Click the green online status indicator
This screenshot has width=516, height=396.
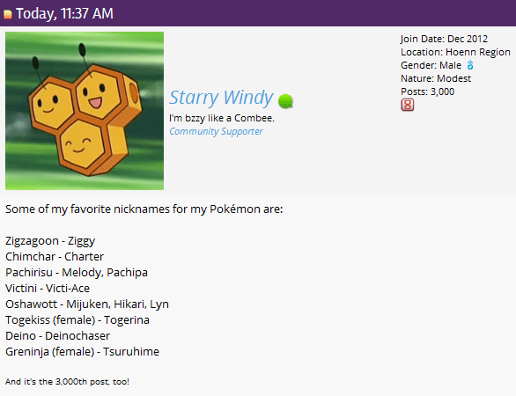(285, 101)
